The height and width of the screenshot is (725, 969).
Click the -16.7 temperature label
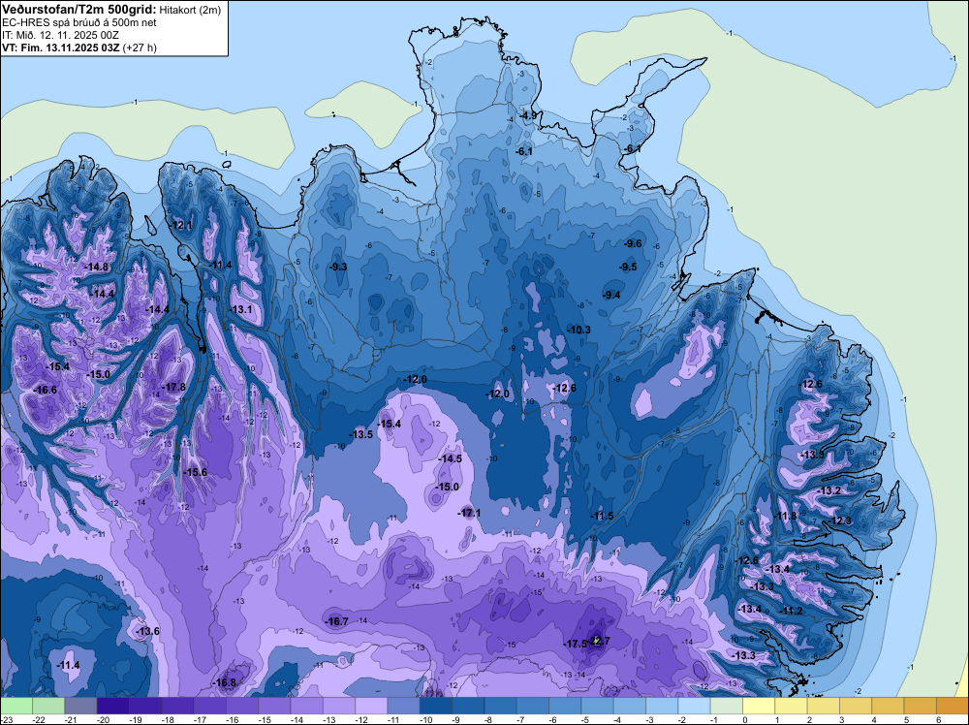[x=337, y=622]
